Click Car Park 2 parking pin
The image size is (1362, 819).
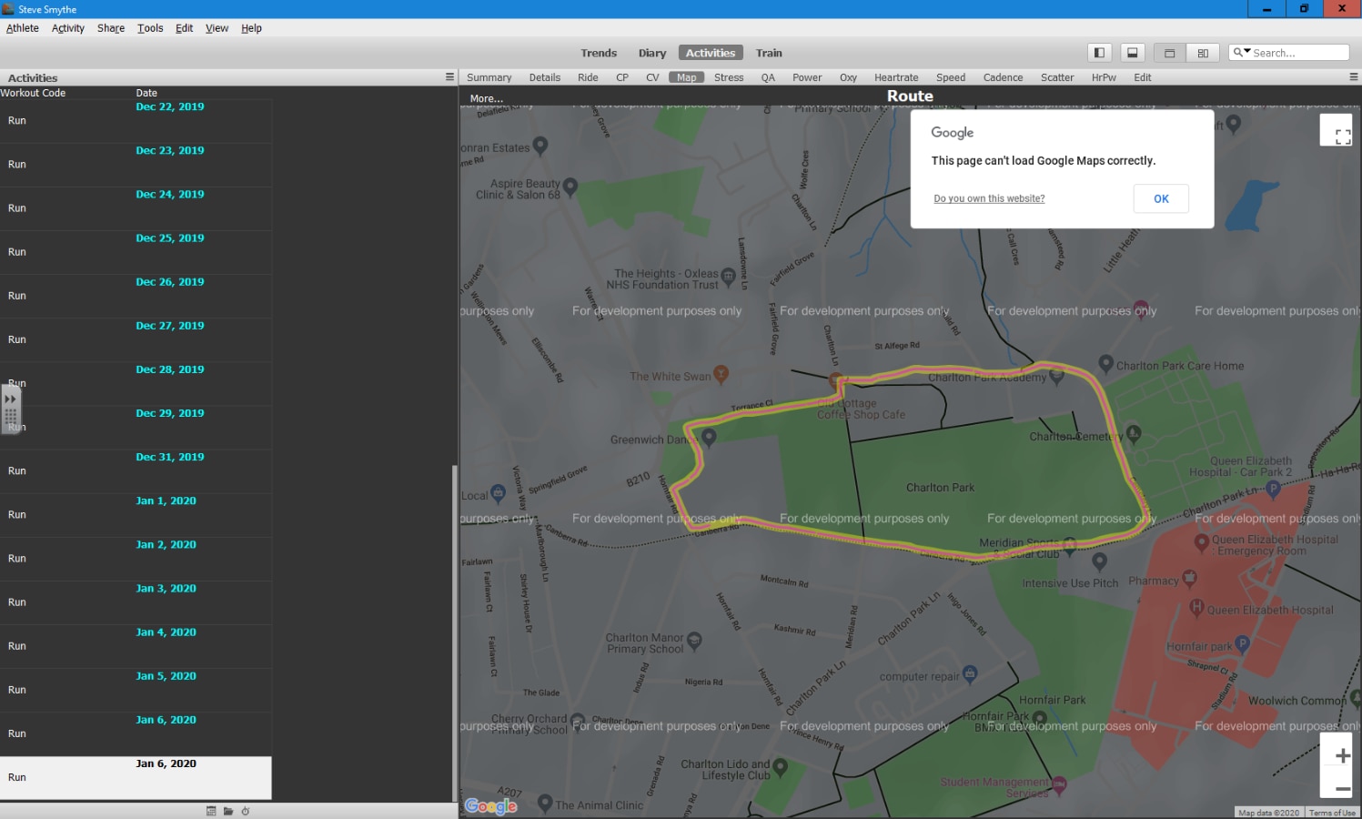(x=1273, y=489)
